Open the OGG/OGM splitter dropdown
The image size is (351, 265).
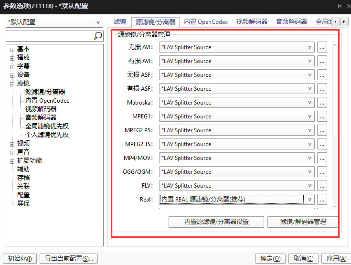point(236,172)
